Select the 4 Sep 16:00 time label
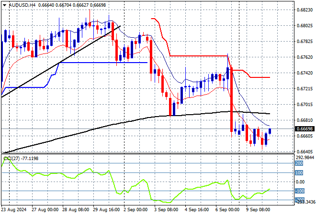This screenshot has width=316, height=215. (197, 210)
